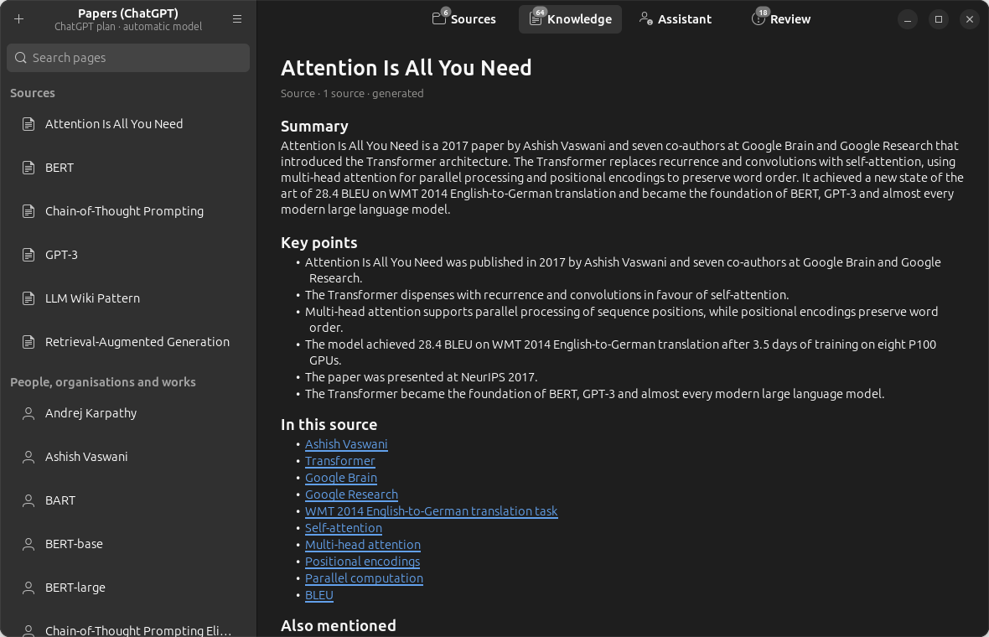Click the Knowledge tab document icon

click(536, 19)
